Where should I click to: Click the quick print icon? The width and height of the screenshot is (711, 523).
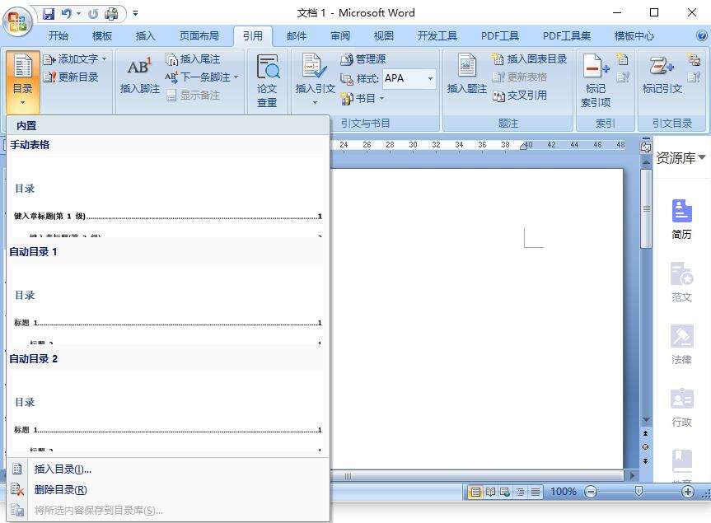111,14
